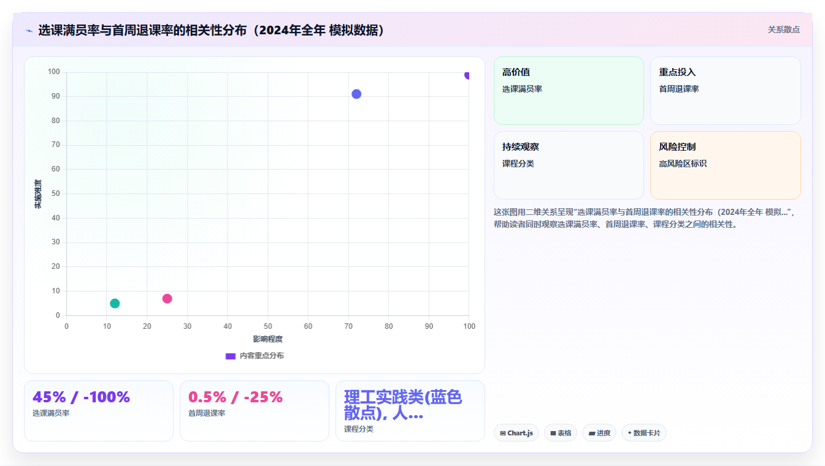The width and height of the screenshot is (825, 466).
Task: Click the Chart.js tag chip
Action: pyautogui.click(x=516, y=433)
